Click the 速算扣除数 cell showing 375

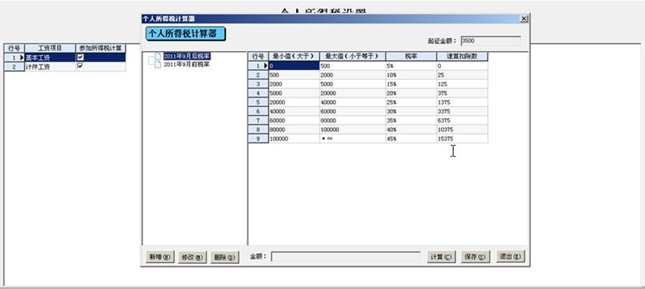click(462, 94)
